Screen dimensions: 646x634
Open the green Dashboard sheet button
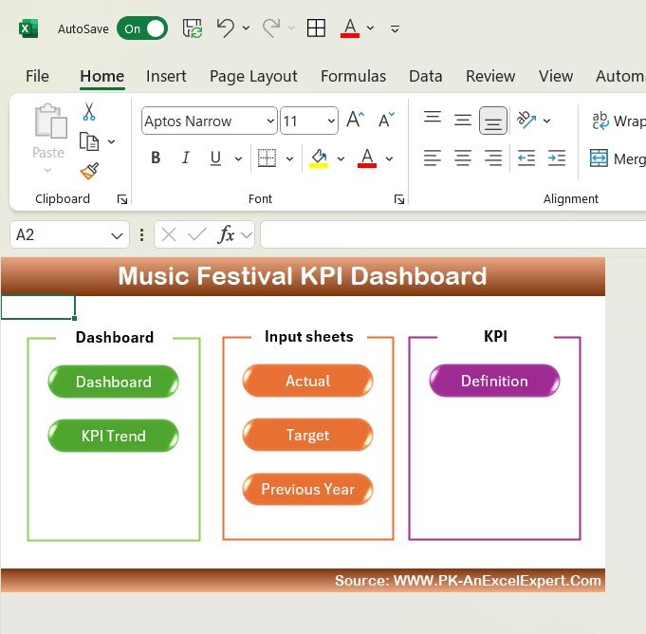coord(113,382)
